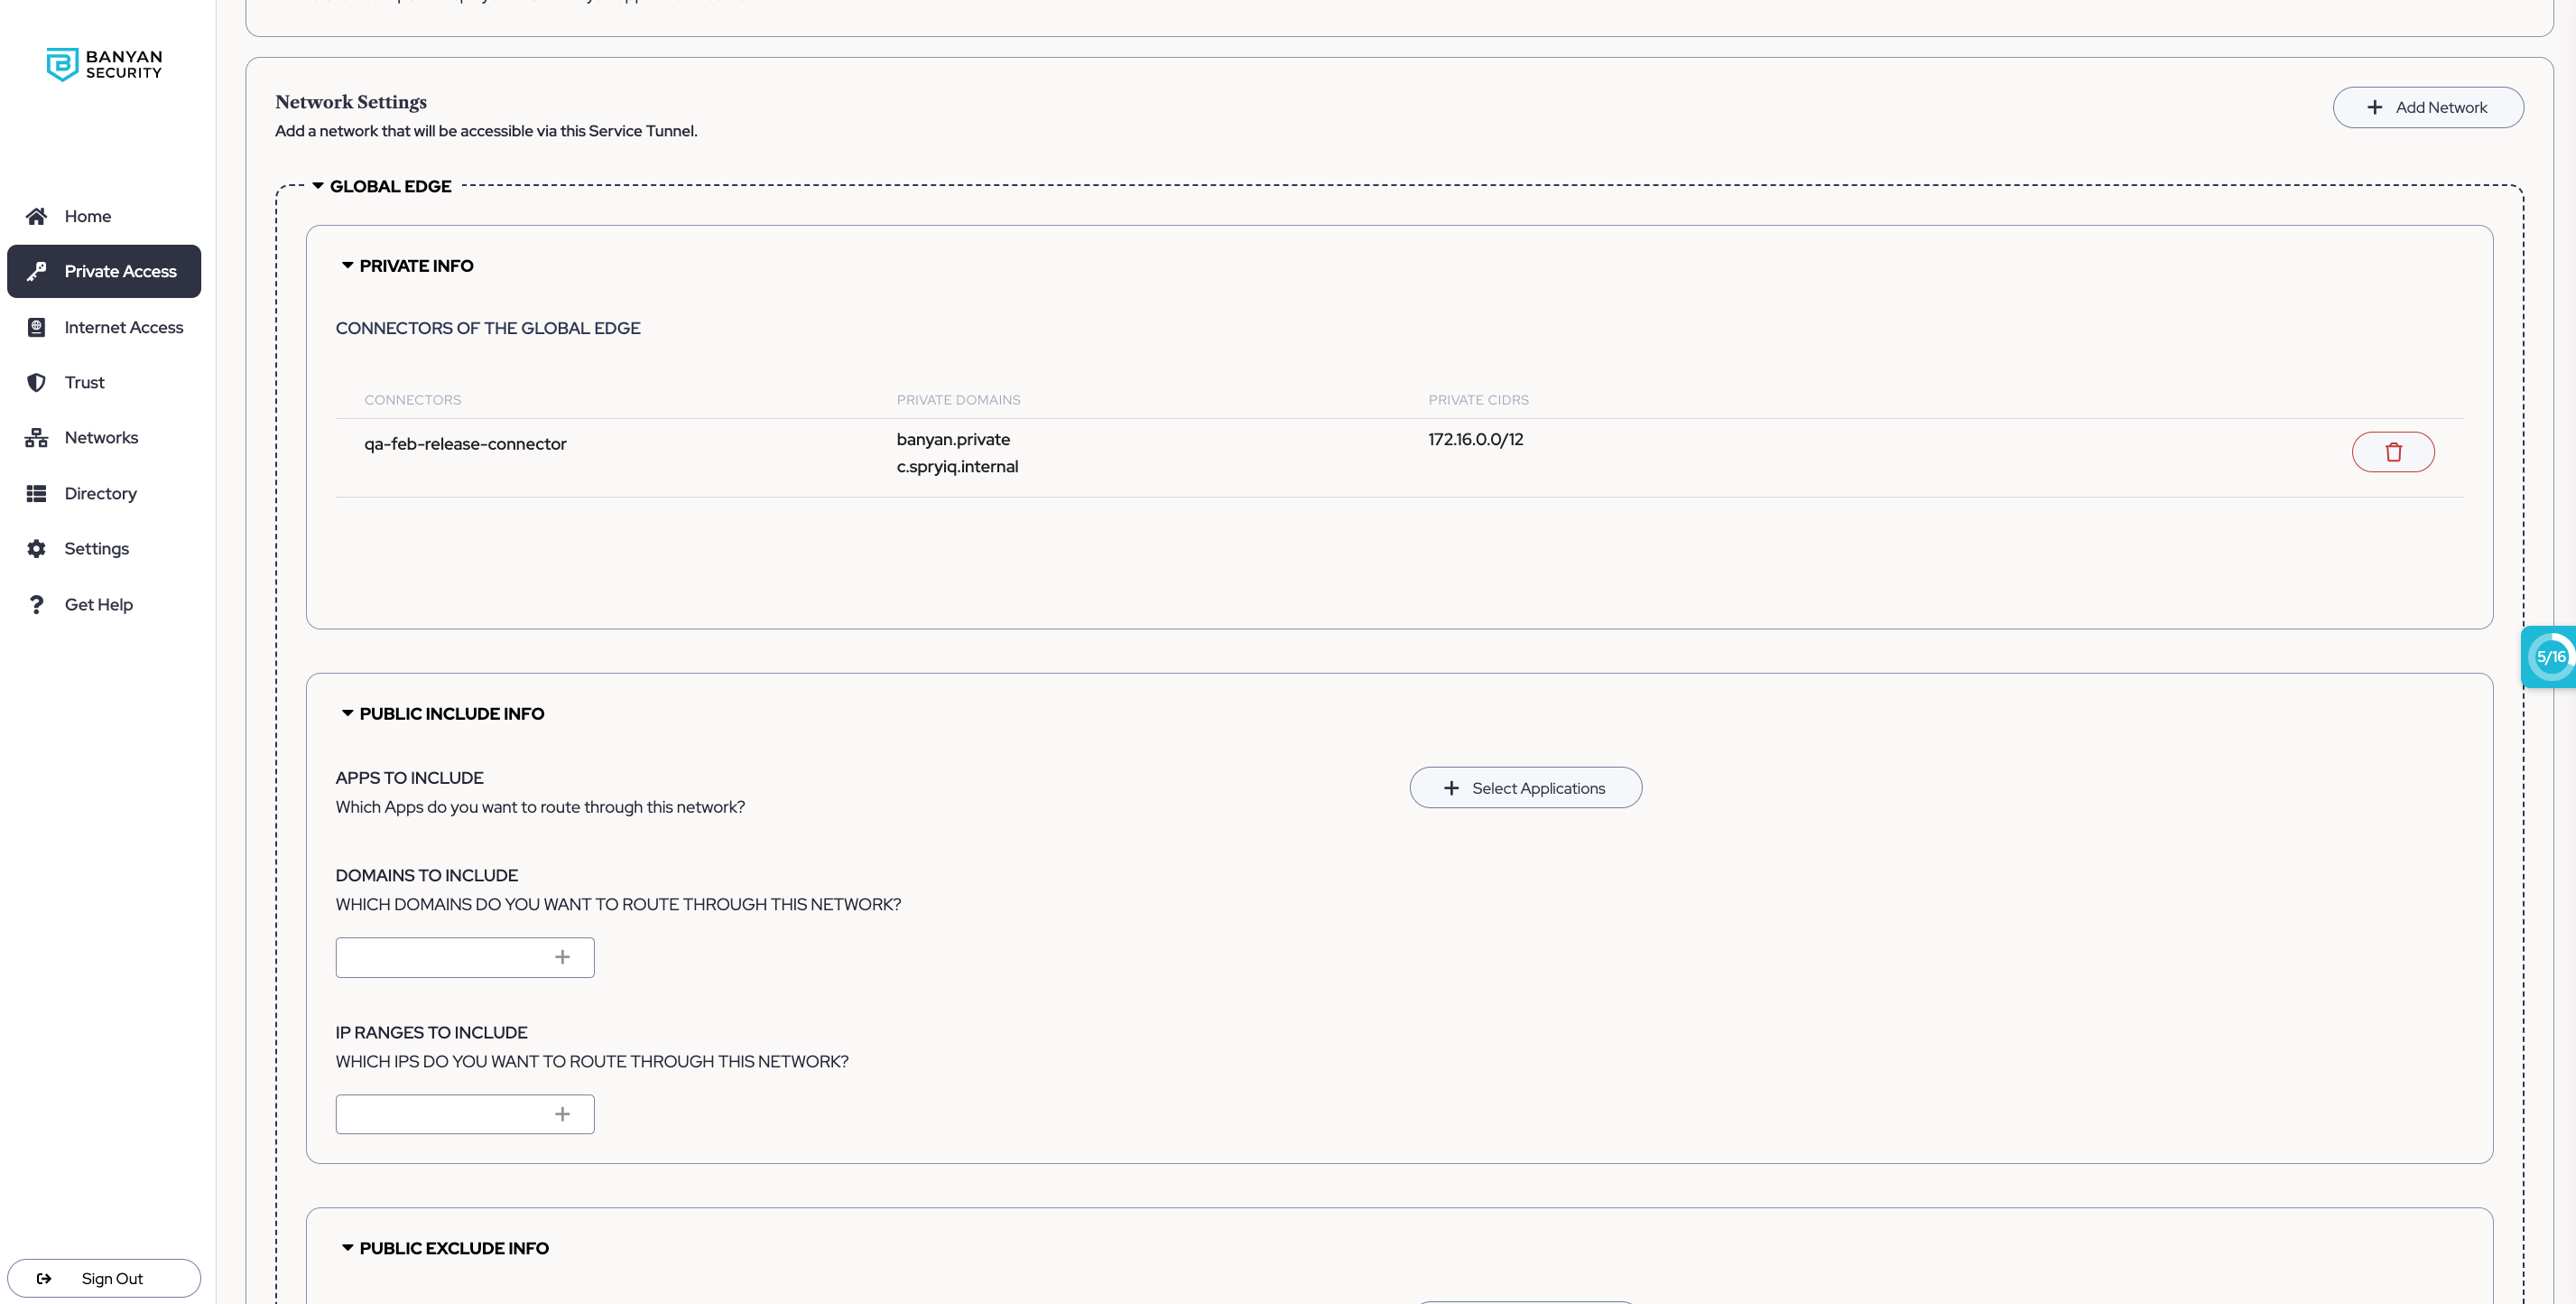The height and width of the screenshot is (1304, 2576).
Task: Click the Networks topology icon
Action: pos(36,437)
